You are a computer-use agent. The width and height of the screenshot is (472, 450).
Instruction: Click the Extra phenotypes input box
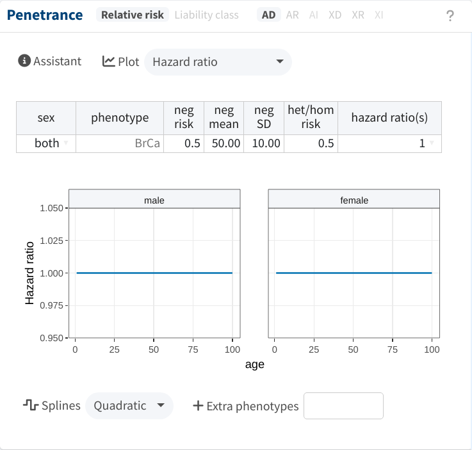click(x=343, y=406)
